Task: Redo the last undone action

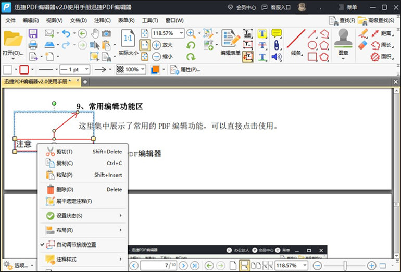Action: tap(66, 45)
